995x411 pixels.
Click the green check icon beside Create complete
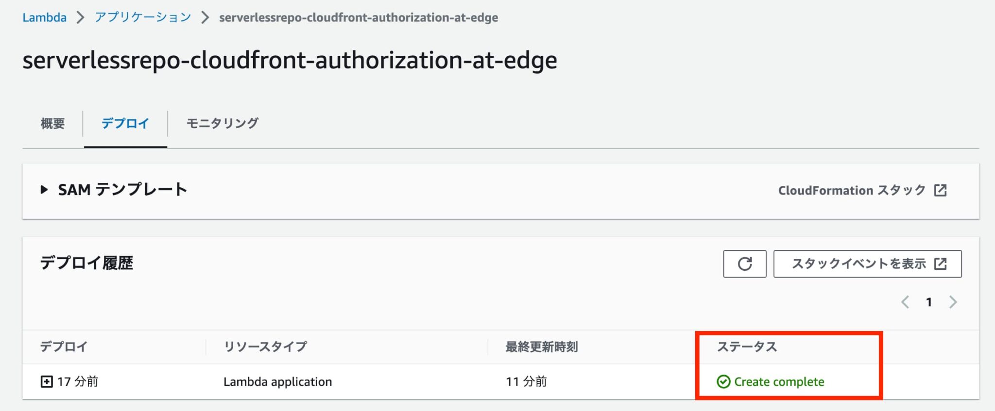pyautogui.click(x=722, y=382)
